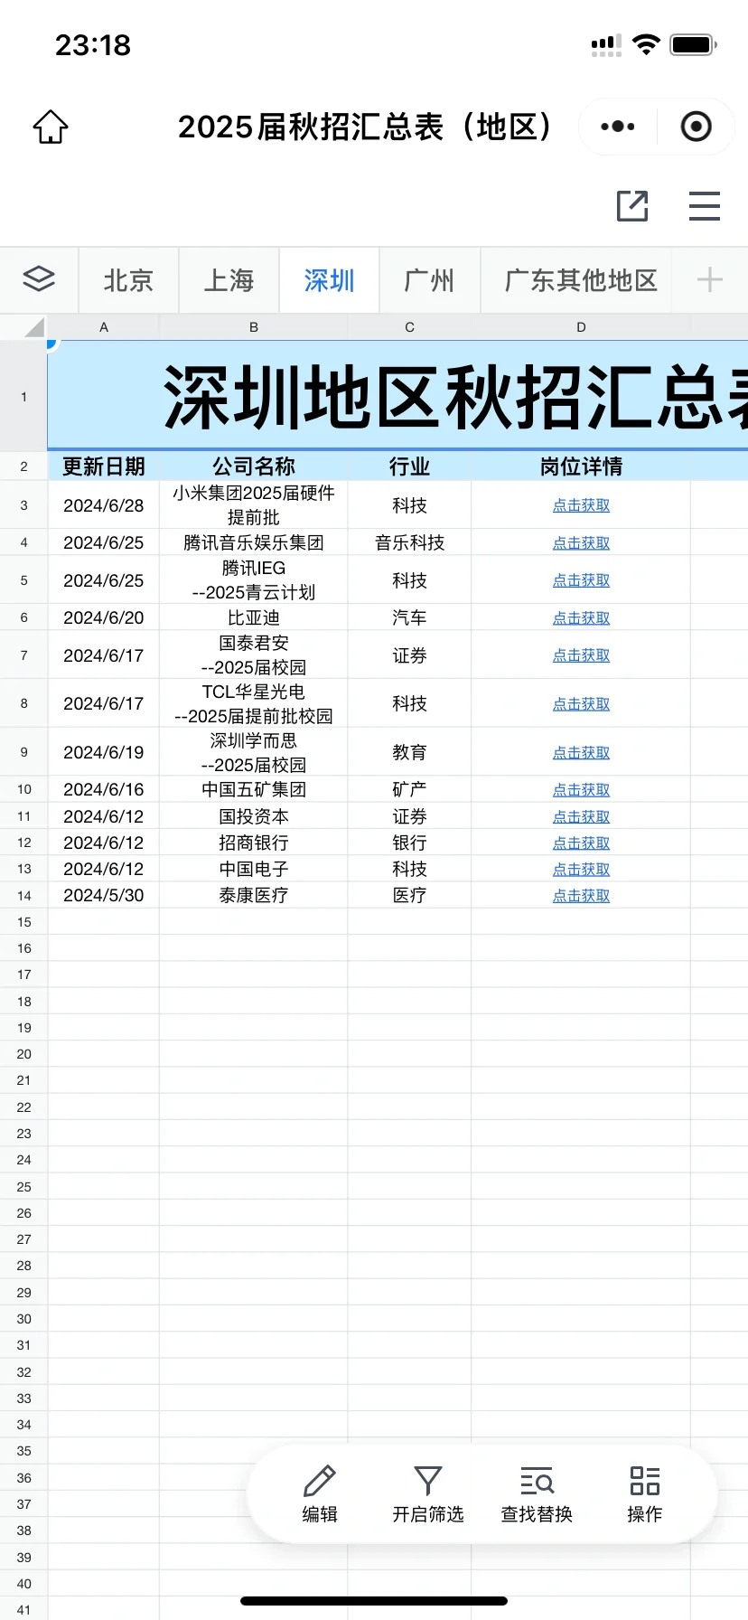Screen dimensions: 748x1620
Task: Open the external share icon
Action: click(x=632, y=206)
